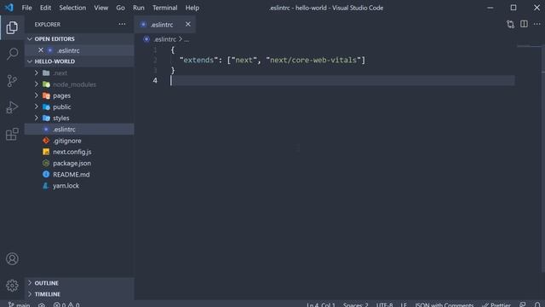Open .gitignore file in explorer
The height and width of the screenshot is (307, 545).
(79, 141)
